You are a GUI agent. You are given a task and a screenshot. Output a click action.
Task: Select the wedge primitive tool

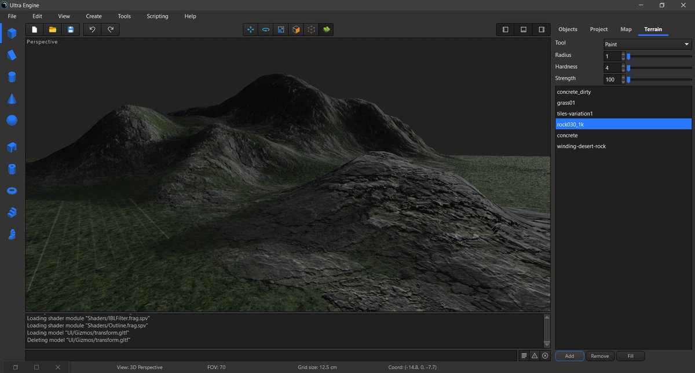pos(12,55)
